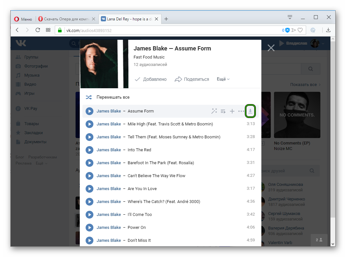Open the Opera Меню menu
346x257 pixels.
click(23, 19)
